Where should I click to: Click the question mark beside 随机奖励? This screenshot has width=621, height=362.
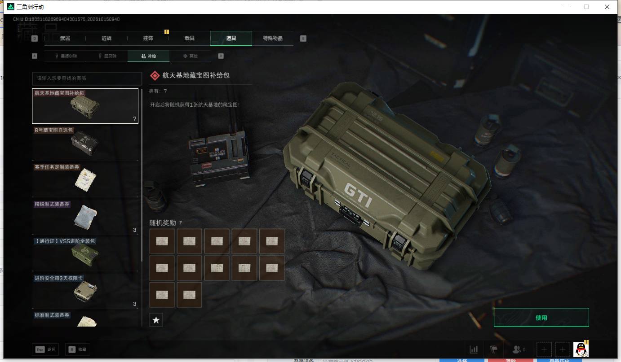pyautogui.click(x=181, y=222)
